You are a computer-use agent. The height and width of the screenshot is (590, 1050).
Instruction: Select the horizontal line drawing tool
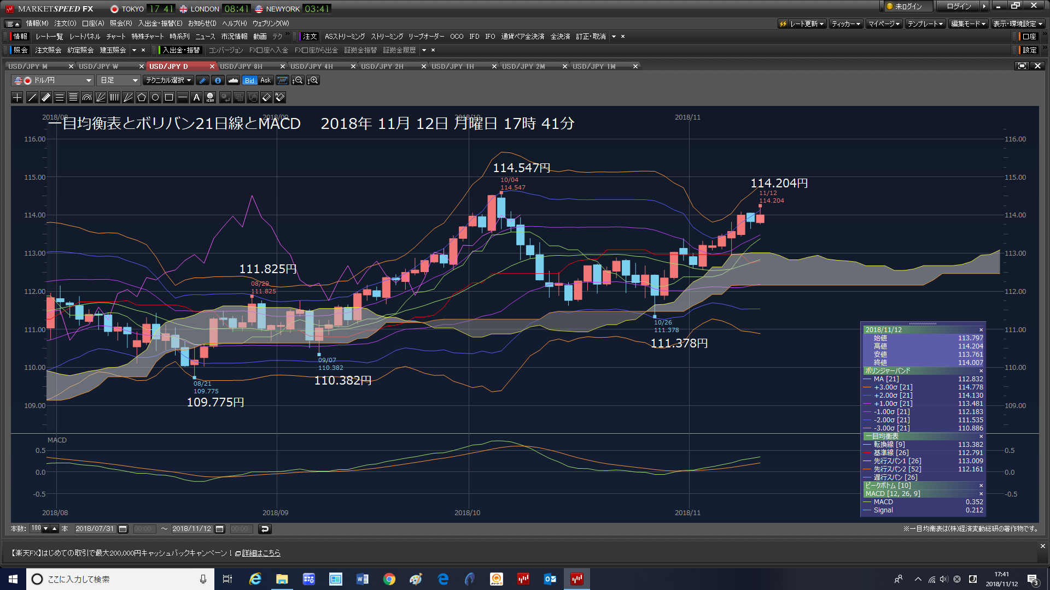pos(183,97)
